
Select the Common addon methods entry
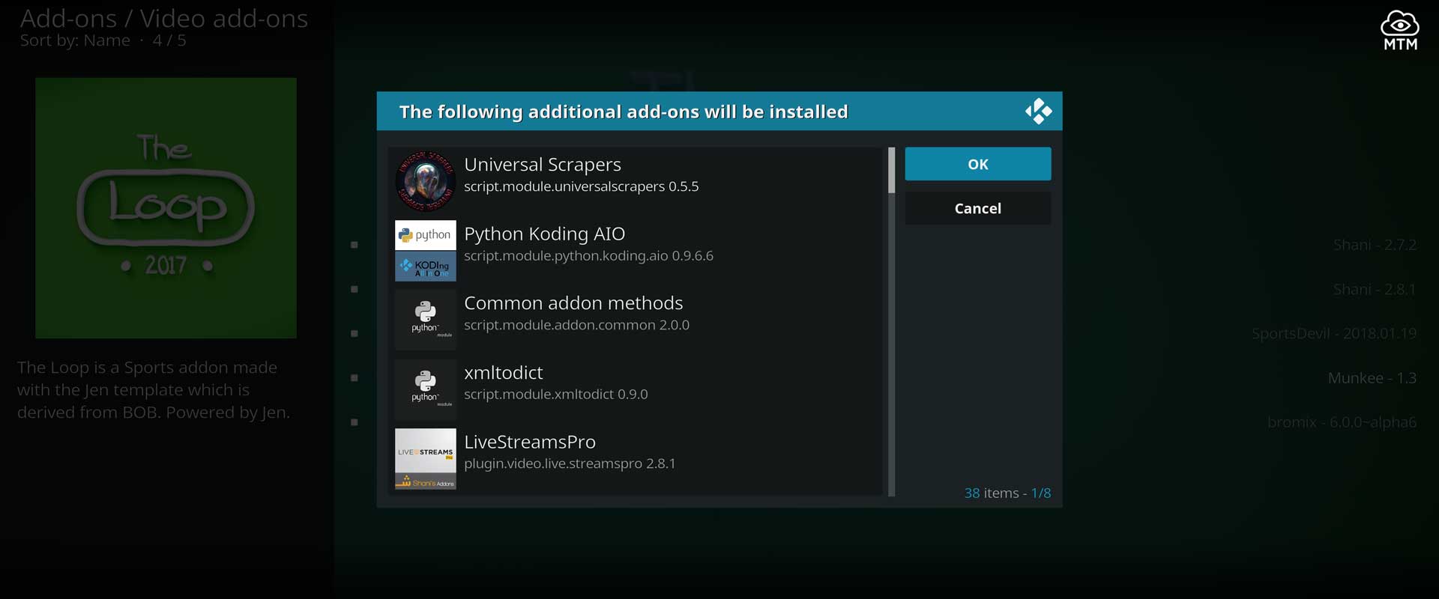click(x=636, y=320)
